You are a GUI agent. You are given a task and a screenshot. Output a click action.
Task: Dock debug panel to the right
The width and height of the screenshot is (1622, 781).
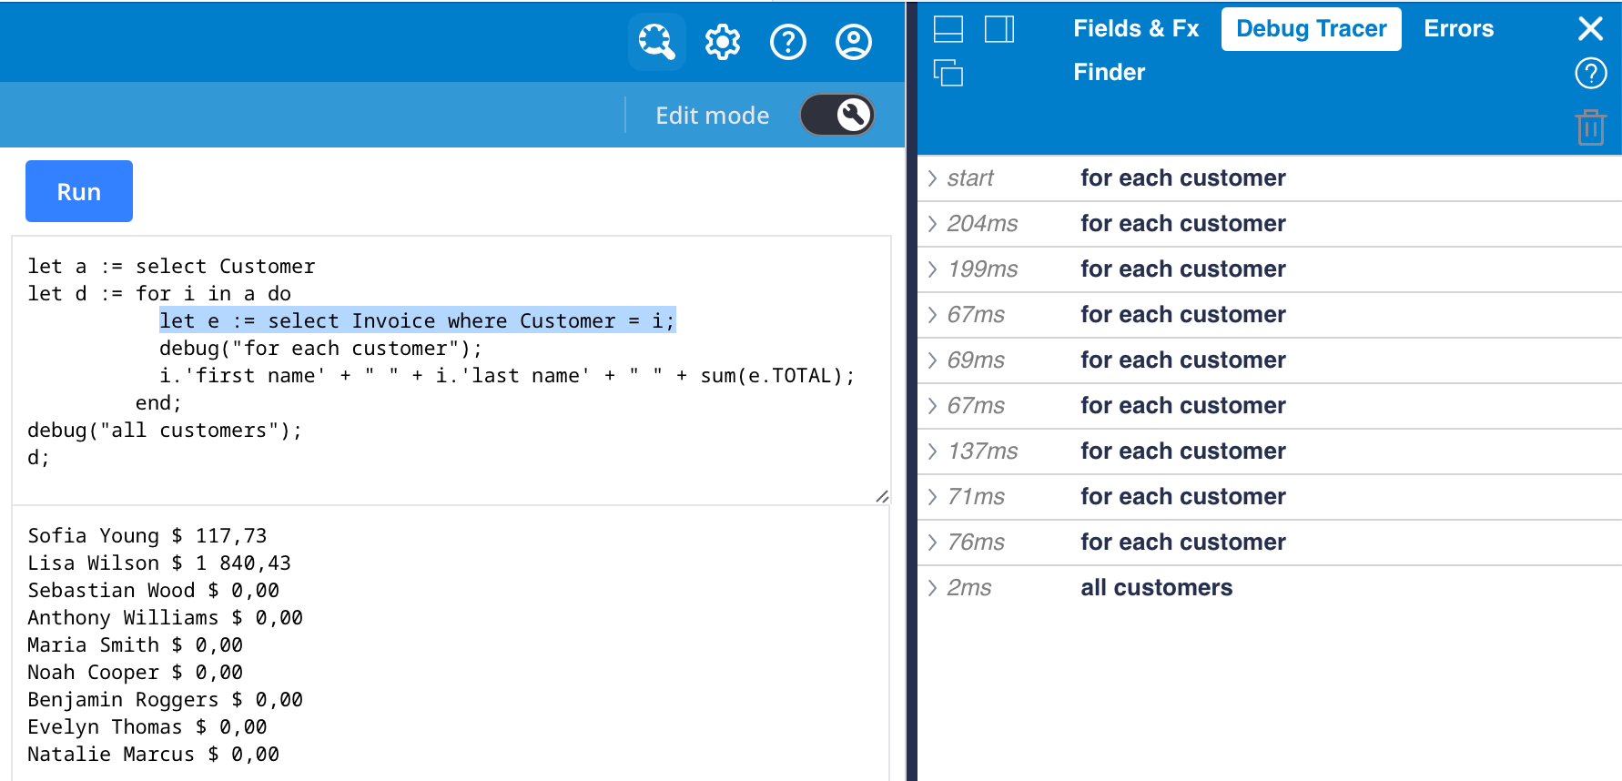pos(999,29)
